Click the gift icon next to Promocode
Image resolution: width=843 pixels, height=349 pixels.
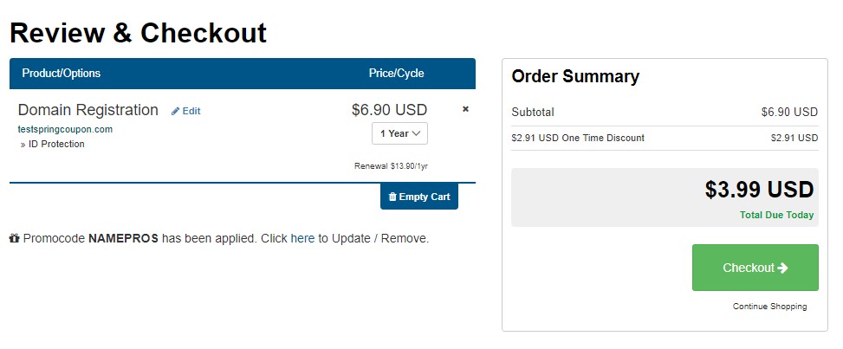coord(15,238)
